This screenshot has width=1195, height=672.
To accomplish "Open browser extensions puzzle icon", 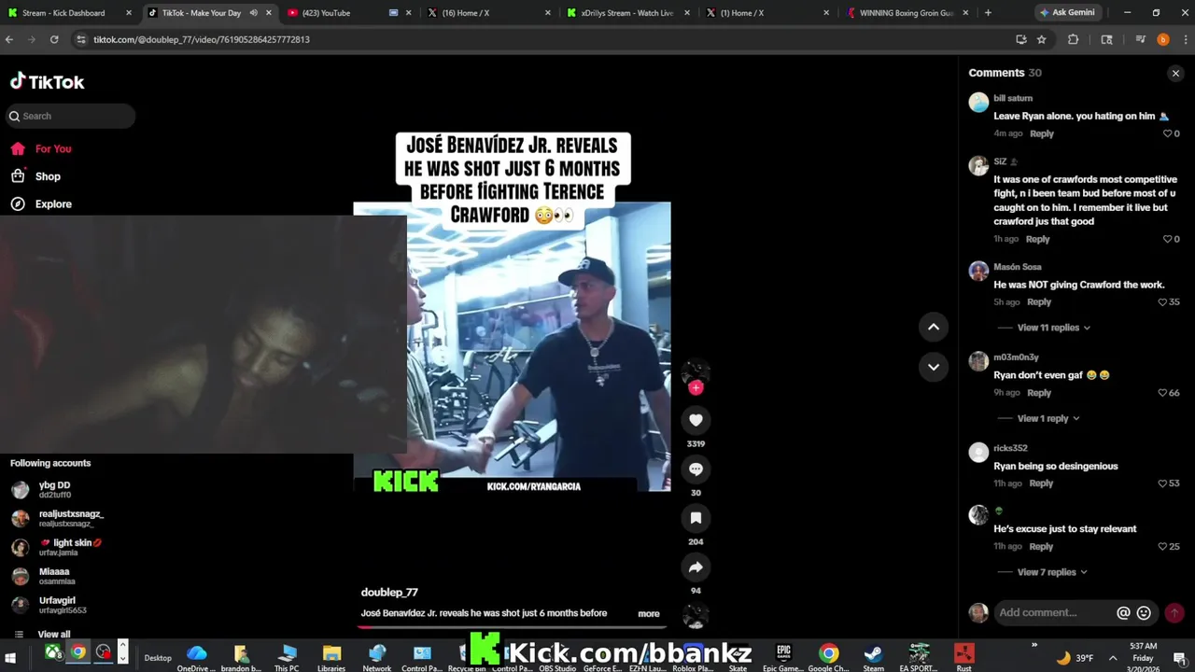I will [x=1073, y=39].
